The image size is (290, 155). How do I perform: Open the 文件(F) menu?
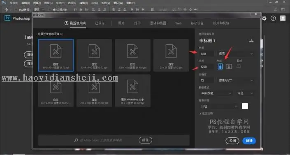[x=14, y=3]
